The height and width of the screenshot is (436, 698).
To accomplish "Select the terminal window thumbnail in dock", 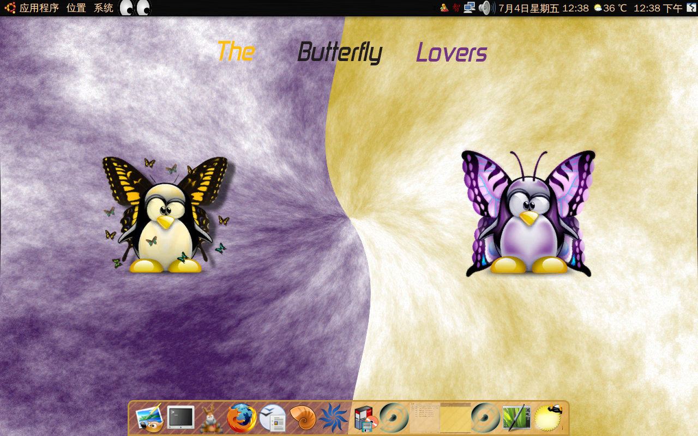I will tap(425, 418).
